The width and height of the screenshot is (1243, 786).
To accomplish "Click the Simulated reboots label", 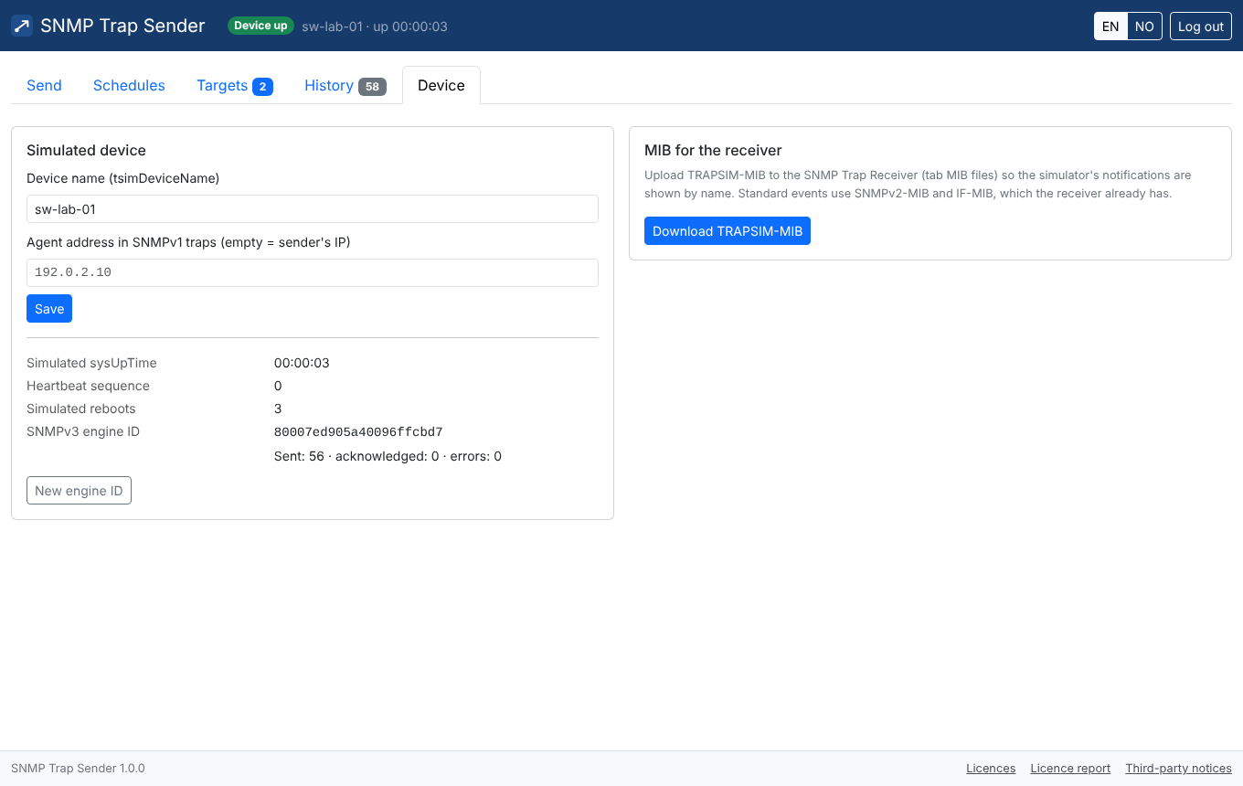I will [x=80, y=409].
